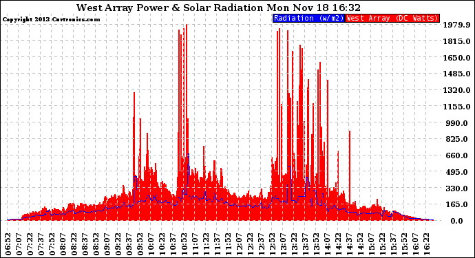
Task: Click the 08:07 time label on x-axis
Action: tap(63, 244)
